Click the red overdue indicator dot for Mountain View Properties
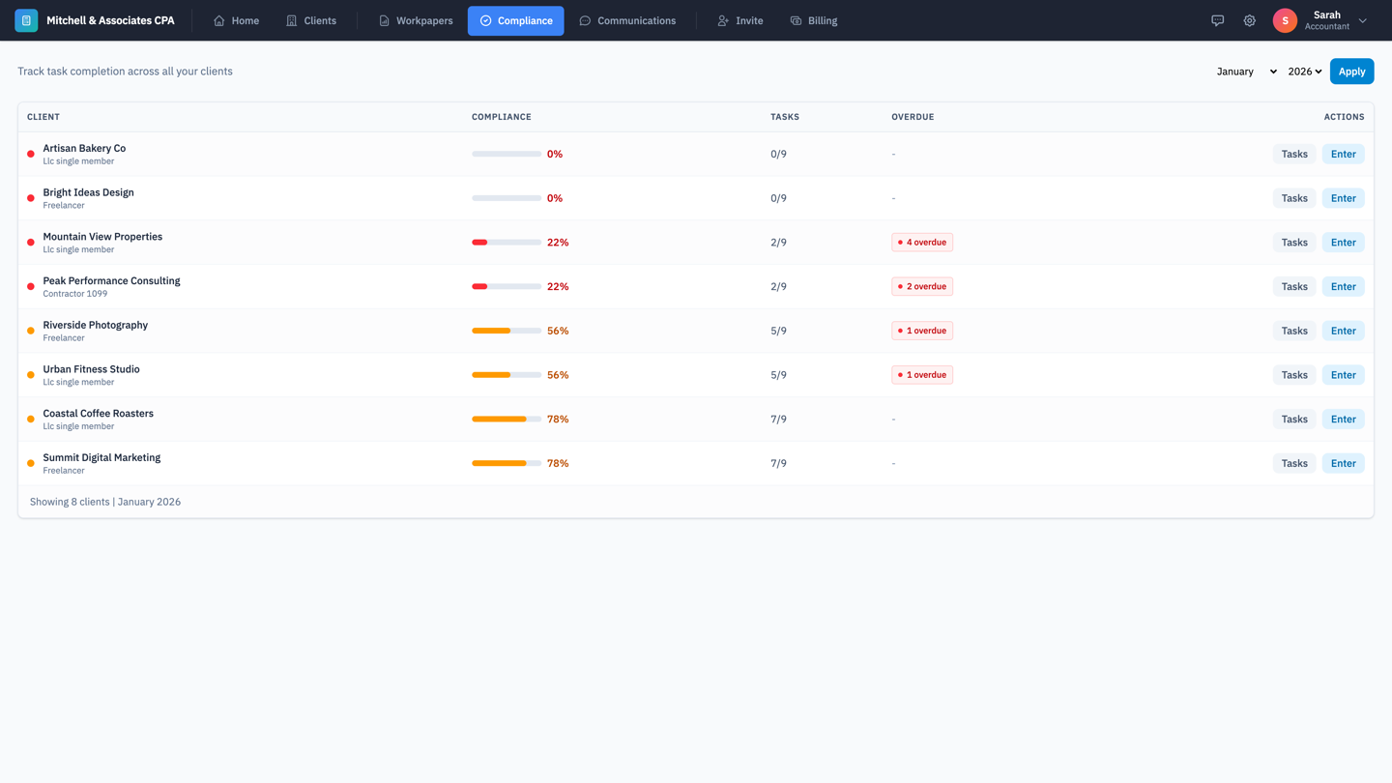This screenshot has height=783, width=1392. click(x=902, y=242)
